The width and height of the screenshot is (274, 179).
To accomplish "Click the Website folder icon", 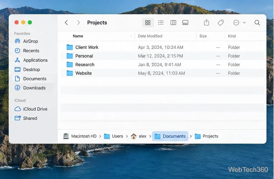I will tap(69, 73).
